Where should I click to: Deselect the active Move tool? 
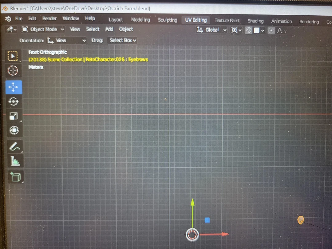point(13,87)
